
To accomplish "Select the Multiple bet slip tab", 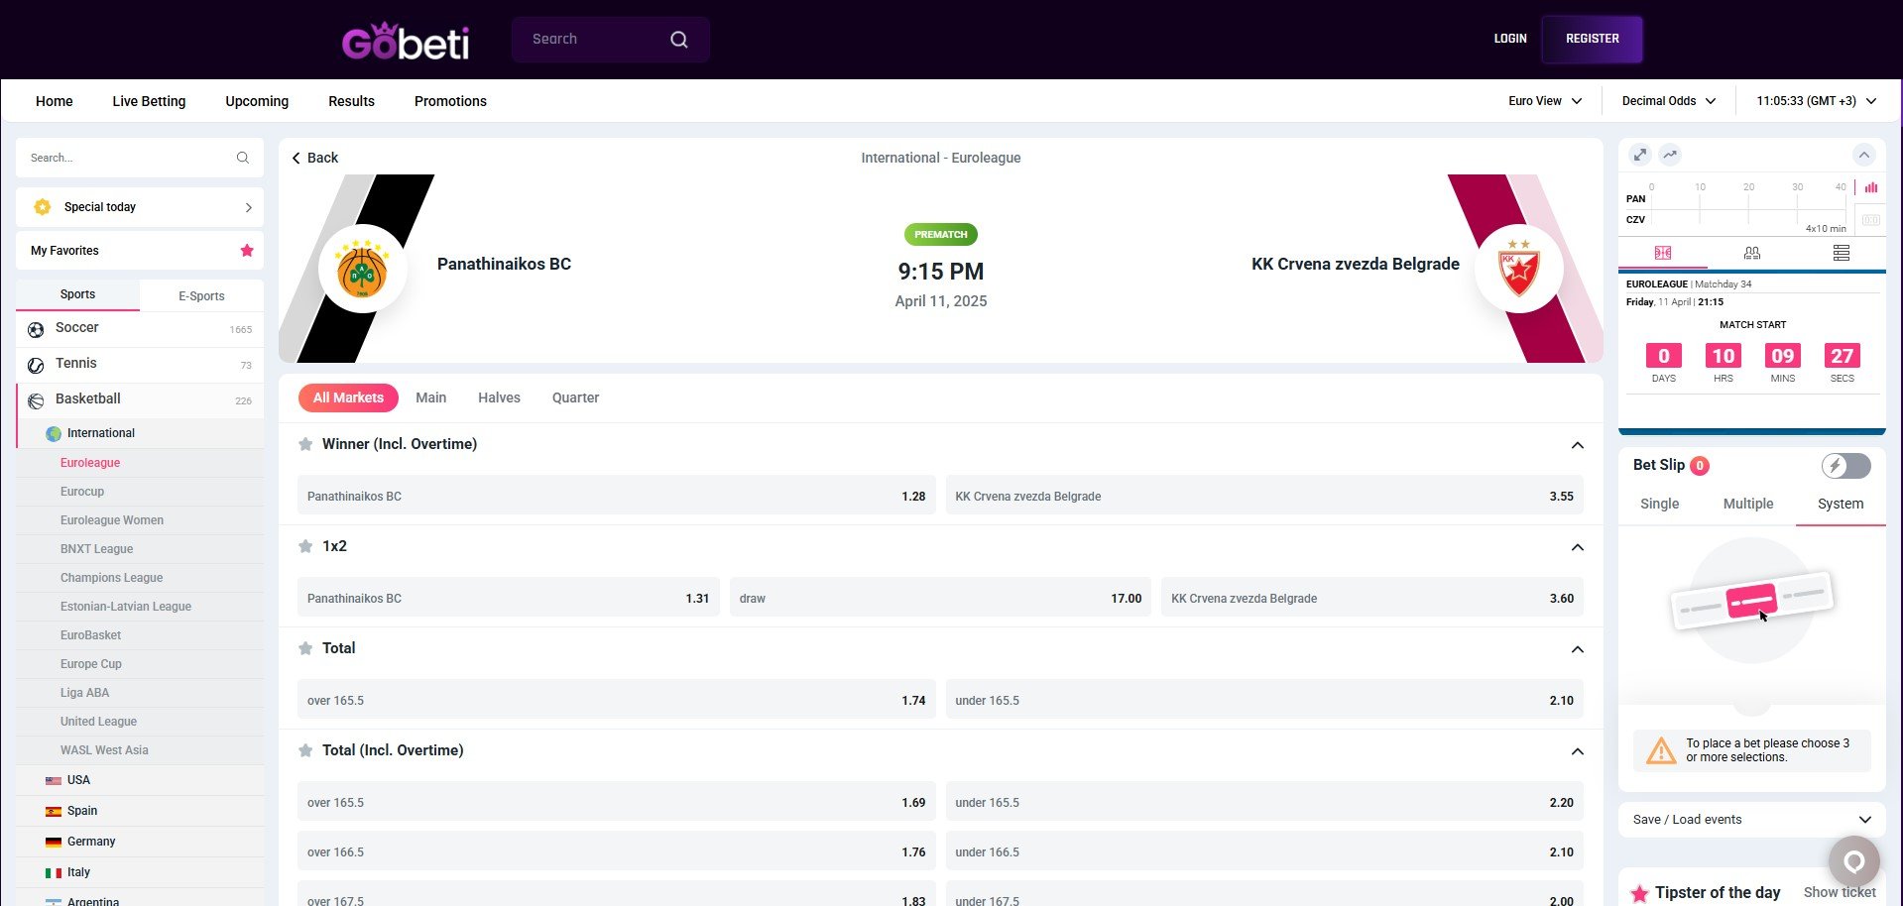I will click(1748, 504).
